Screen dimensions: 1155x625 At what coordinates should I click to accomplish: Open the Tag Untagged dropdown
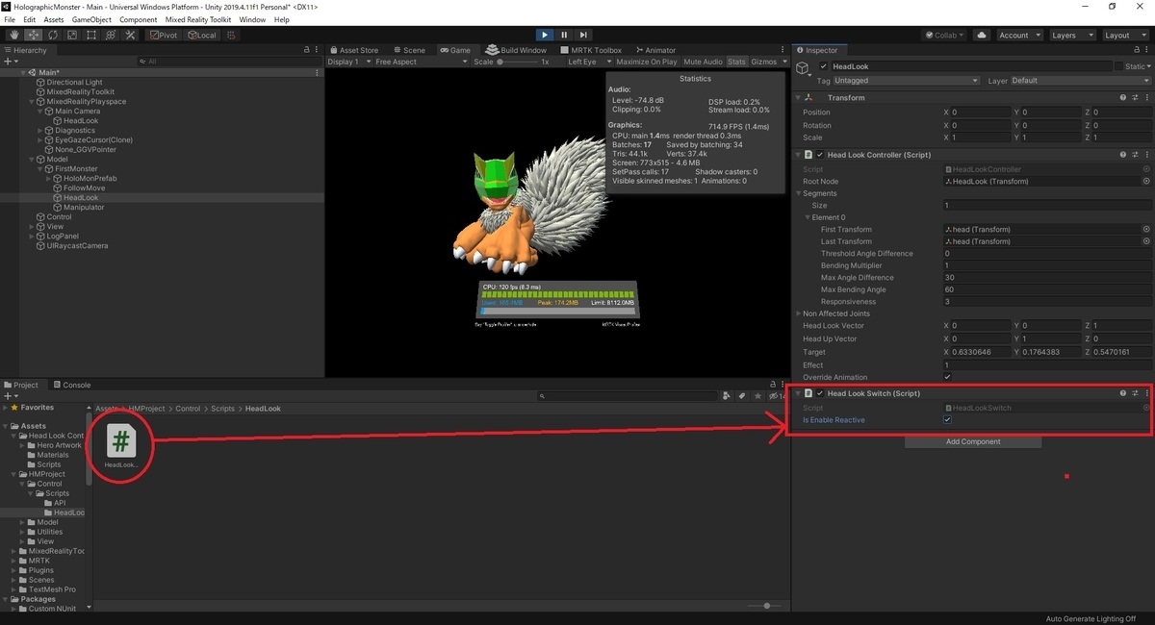[x=907, y=81]
